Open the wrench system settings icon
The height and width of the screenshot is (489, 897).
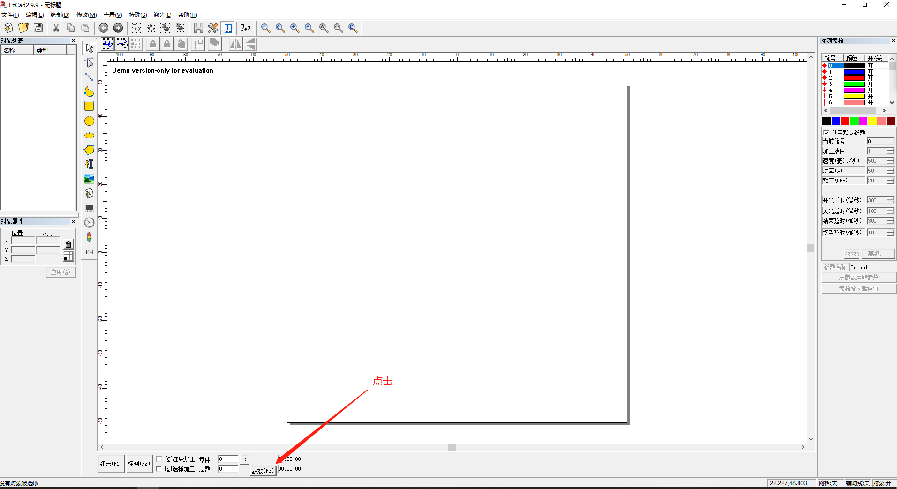[x=213, y=28]
